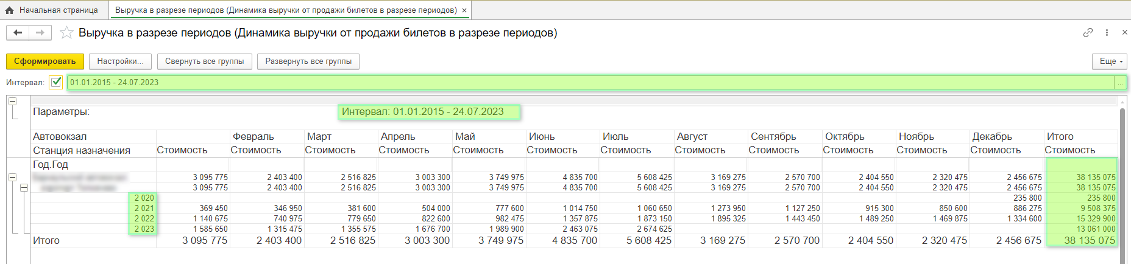This screenshot has width=1131, height=264.
Task: Click the get link chain icon
Action: point(1088,33)
